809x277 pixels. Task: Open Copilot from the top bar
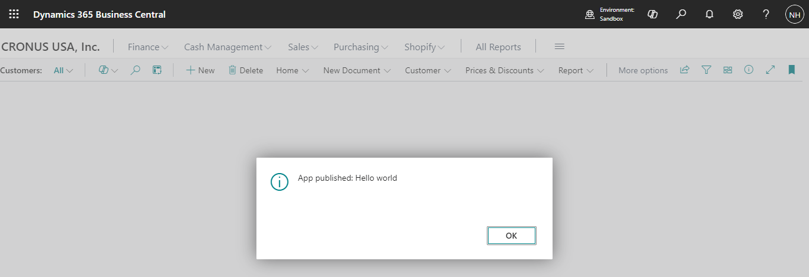(x=653, y=14)
